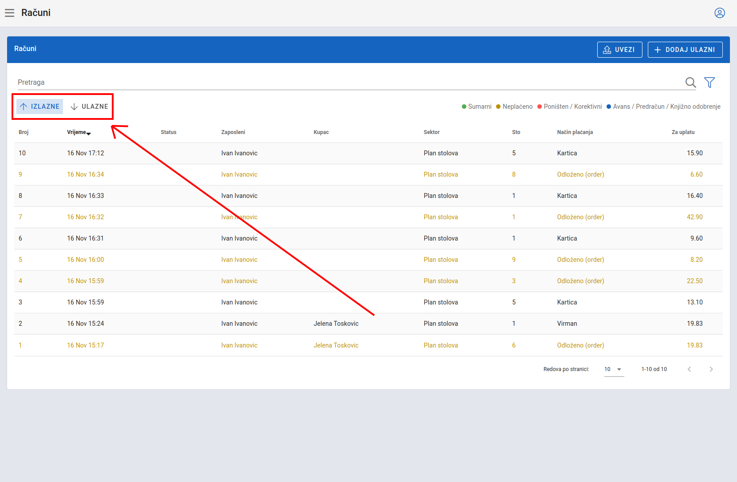This screenshot has width=737, height=482.
Task: Click black Jelena Toskovic in invoice 2
Action: coord(336,324)
